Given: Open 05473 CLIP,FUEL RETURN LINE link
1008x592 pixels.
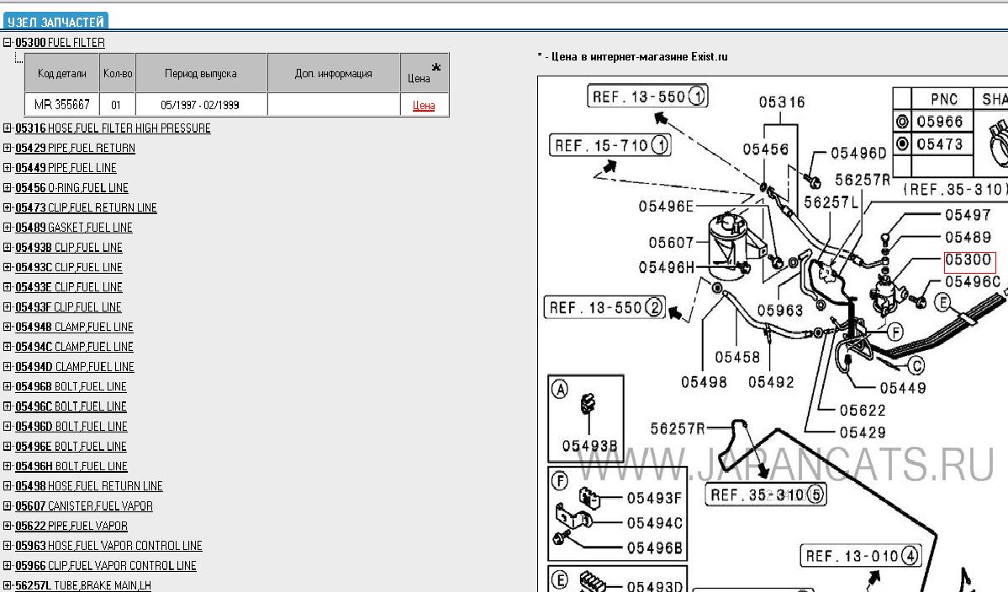Looking at the screenshot, I should pyautogui.click(x=86, y=208).
